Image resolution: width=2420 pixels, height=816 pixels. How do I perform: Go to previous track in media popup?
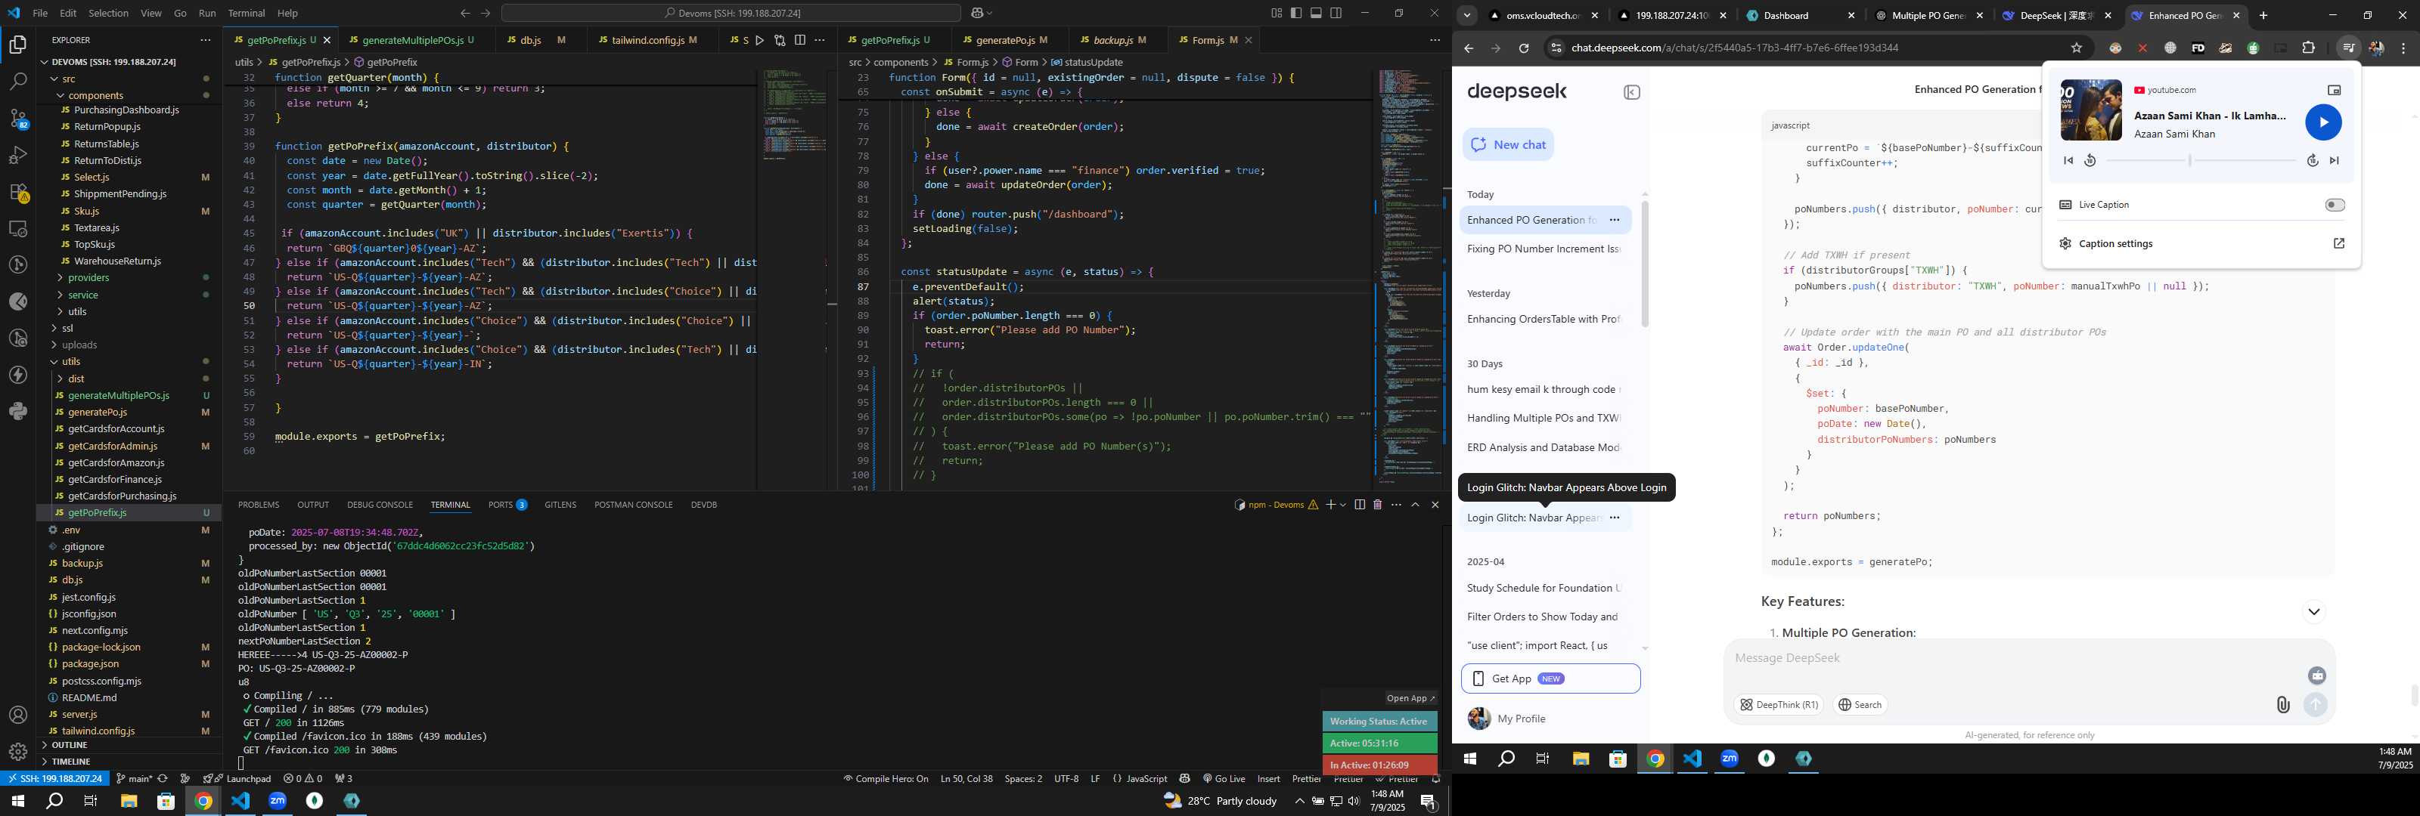pos(2068,161)
